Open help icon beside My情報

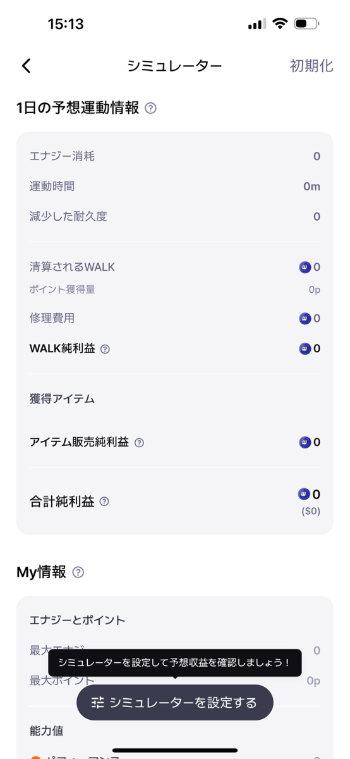tap(78, 572)
